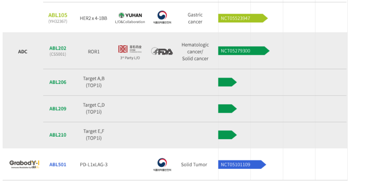Screen dimensions: 365x182
Task: Click the green progress arrow for ABL210
Action: (x=227, y=135)
